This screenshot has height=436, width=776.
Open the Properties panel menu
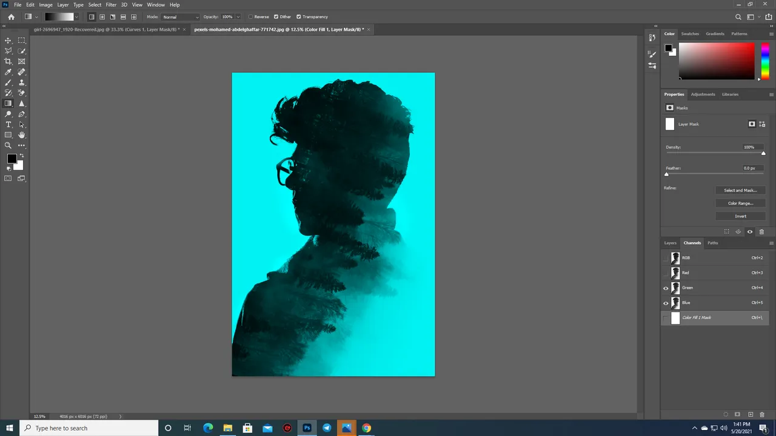click(771, 94)
